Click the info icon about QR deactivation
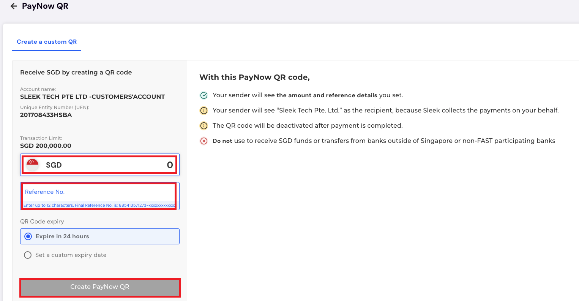The height and width of the screenshot is (301, 579). pos(204,125)
